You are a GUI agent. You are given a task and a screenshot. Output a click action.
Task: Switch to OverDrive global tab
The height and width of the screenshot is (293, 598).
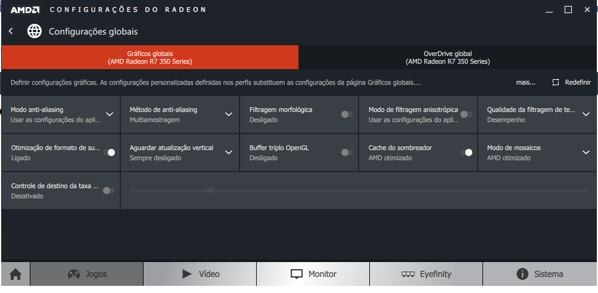(448, 57)
